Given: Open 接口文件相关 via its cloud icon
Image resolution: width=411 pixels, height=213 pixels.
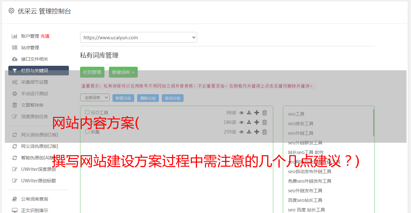Looking at the screenshot, I should (x=14, y=59).
